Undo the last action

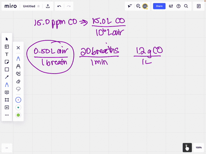59,6
